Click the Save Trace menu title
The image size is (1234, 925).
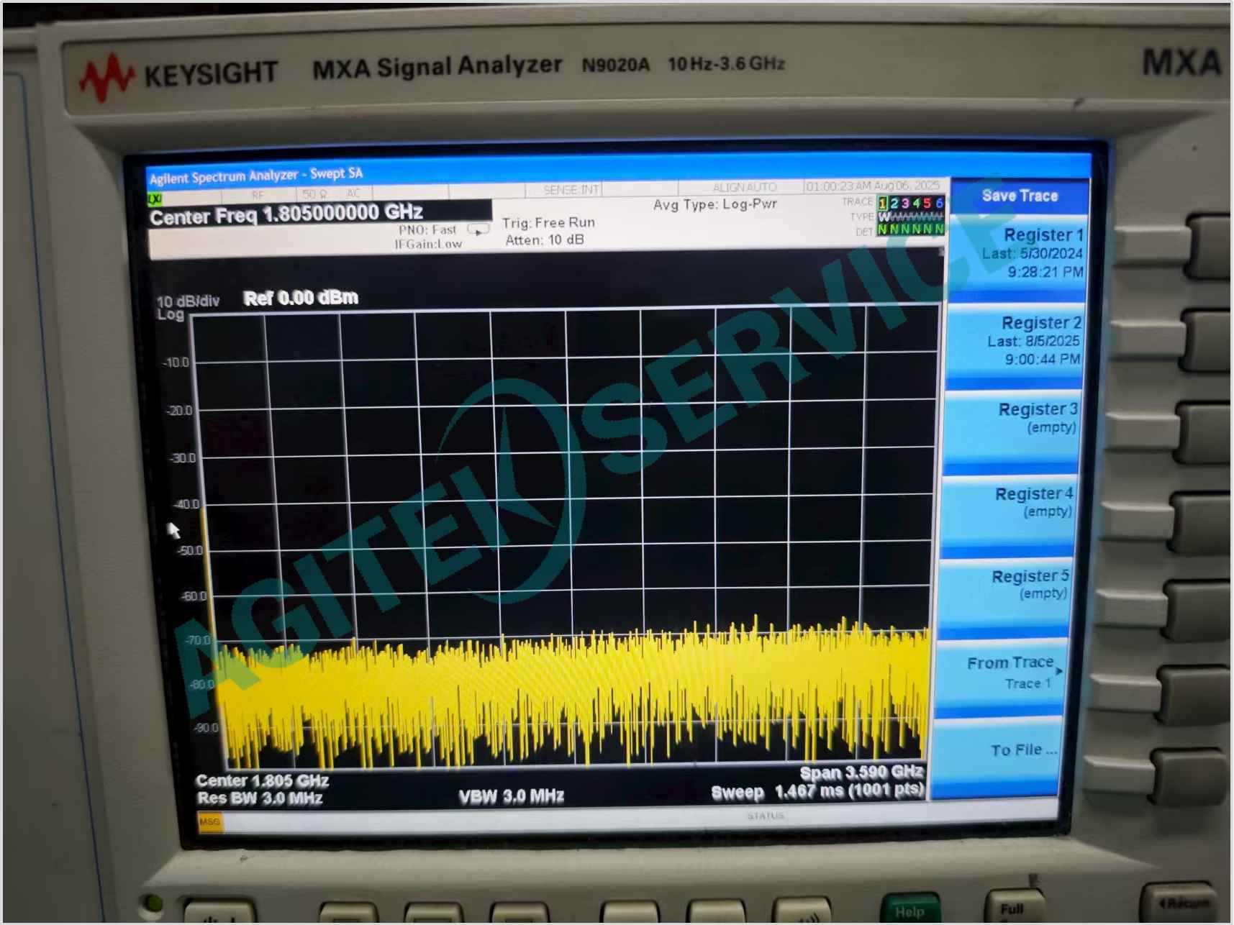click(x=1020, y=196)
